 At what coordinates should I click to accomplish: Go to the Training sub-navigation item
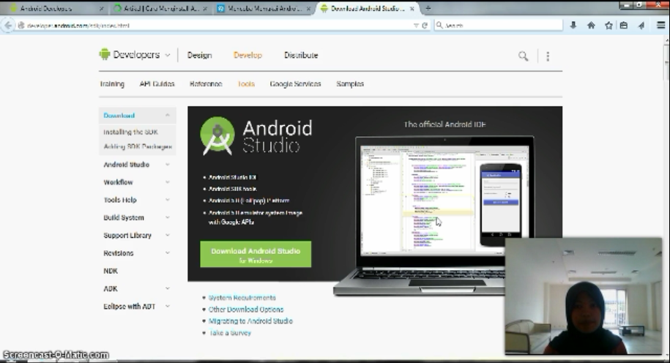(112, 83)
